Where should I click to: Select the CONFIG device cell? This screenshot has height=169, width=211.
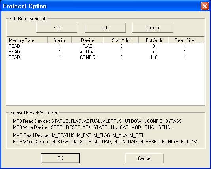click(x=88, y=57)
